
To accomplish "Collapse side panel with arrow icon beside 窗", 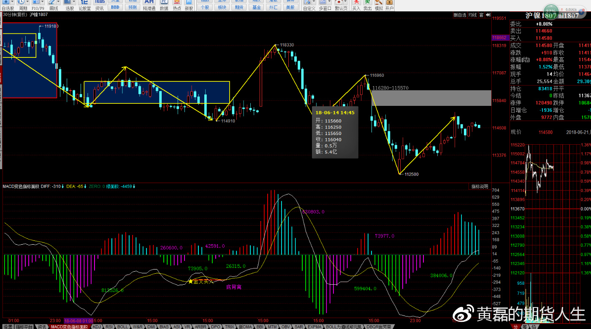I will point(488,15).
